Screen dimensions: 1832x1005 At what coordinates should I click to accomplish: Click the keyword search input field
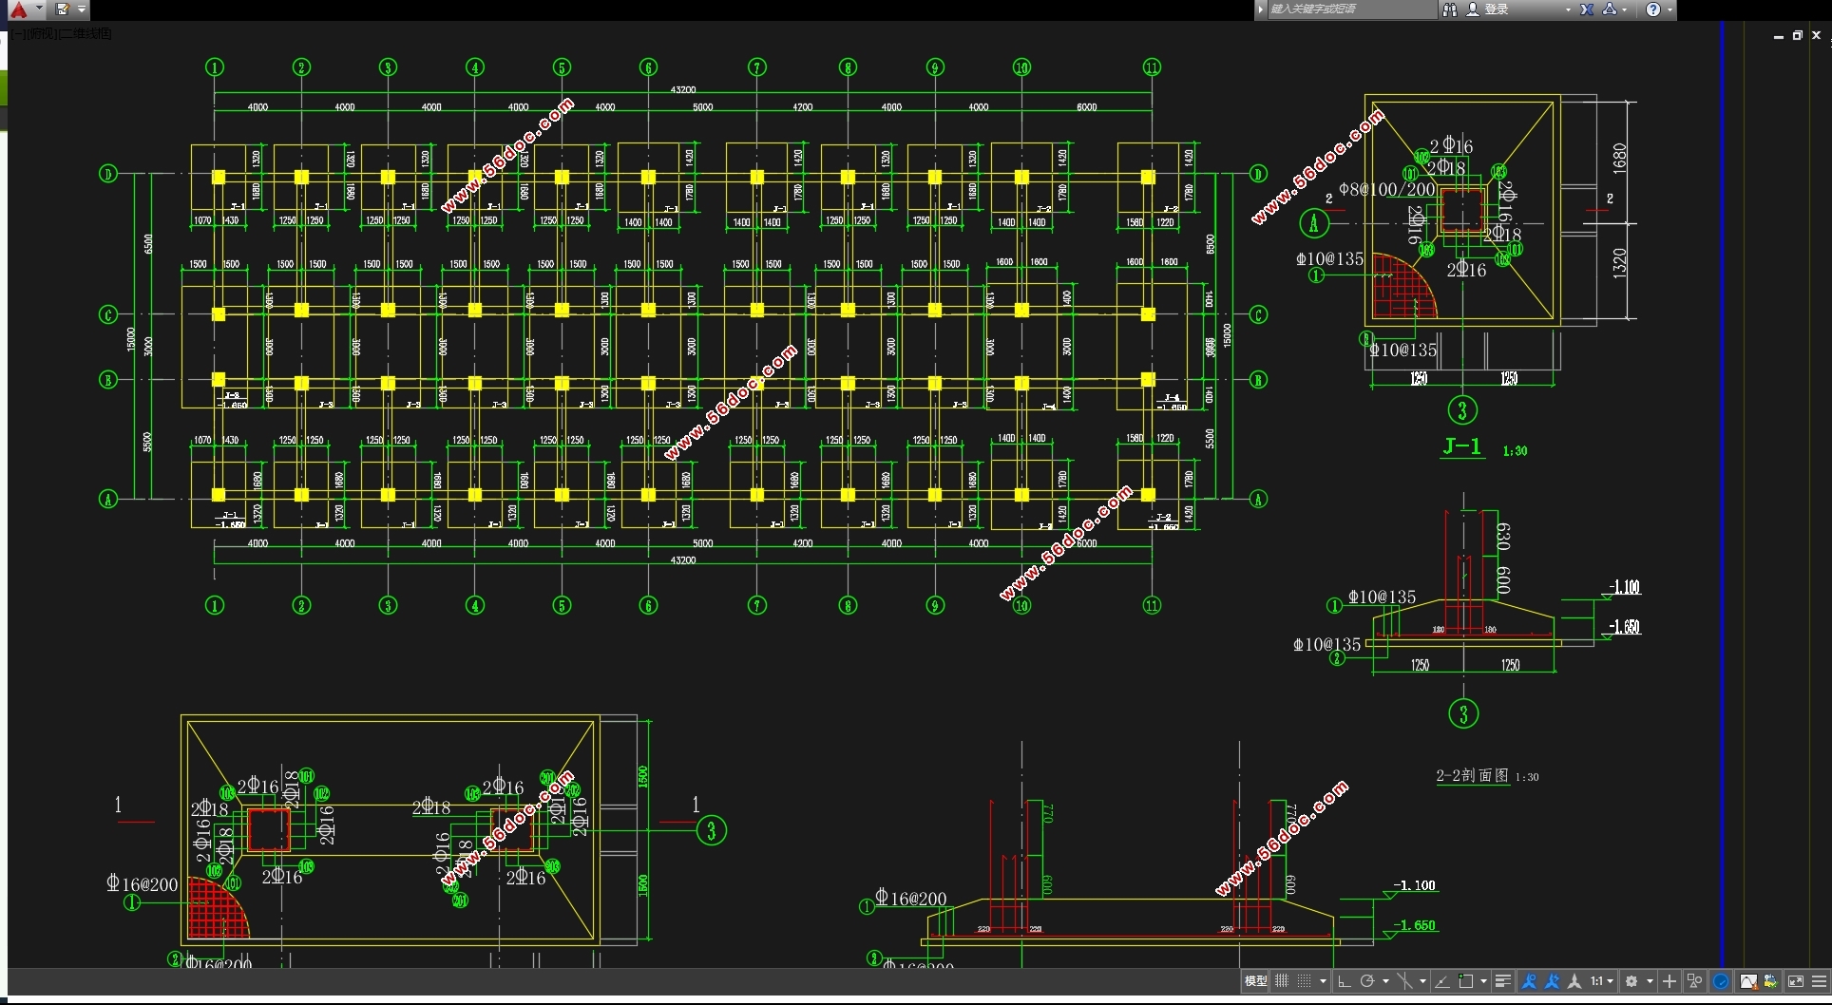click(x=1349, y=9)
